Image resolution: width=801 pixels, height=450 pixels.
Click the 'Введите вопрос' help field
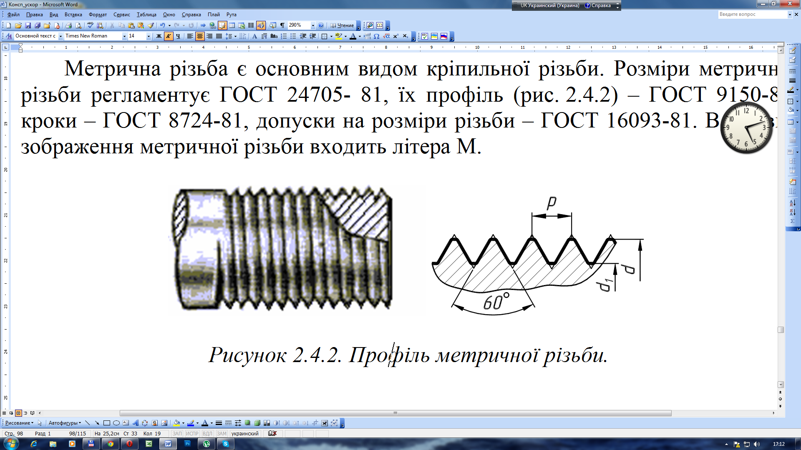pos(752,14)
